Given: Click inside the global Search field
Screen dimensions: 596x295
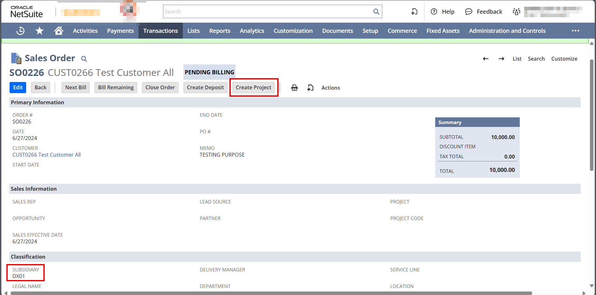Looking at the screenshot, I should click(267, 12).
